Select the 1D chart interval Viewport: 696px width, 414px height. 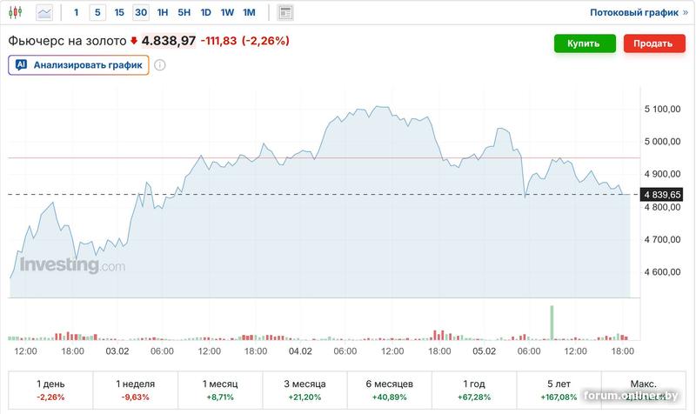coord(205,13)
